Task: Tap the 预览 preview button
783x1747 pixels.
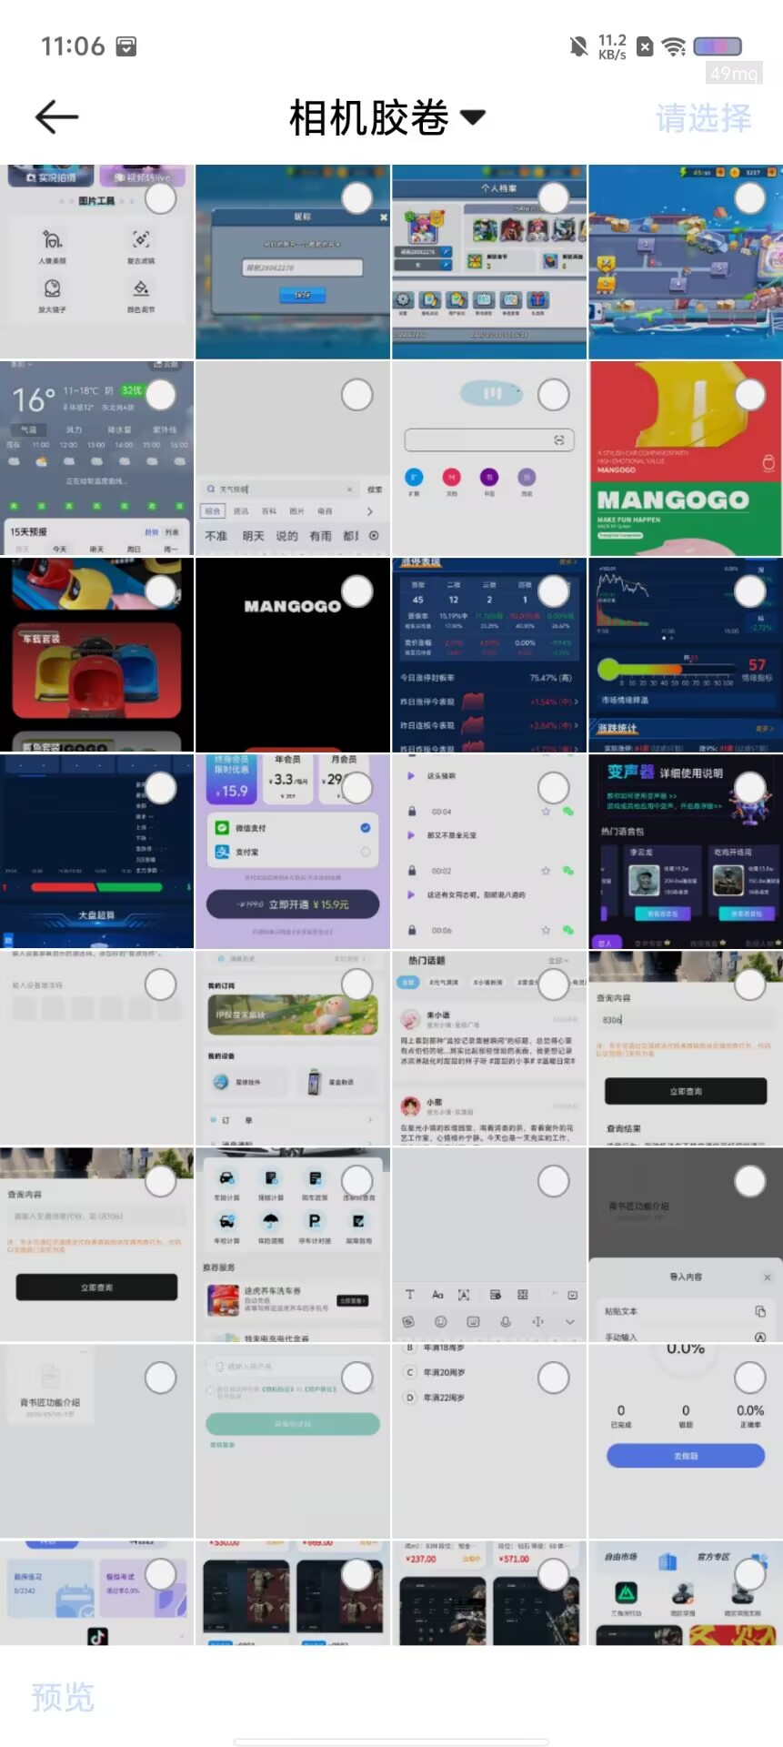Action: pyautogui.click(x=63, y=1697)
